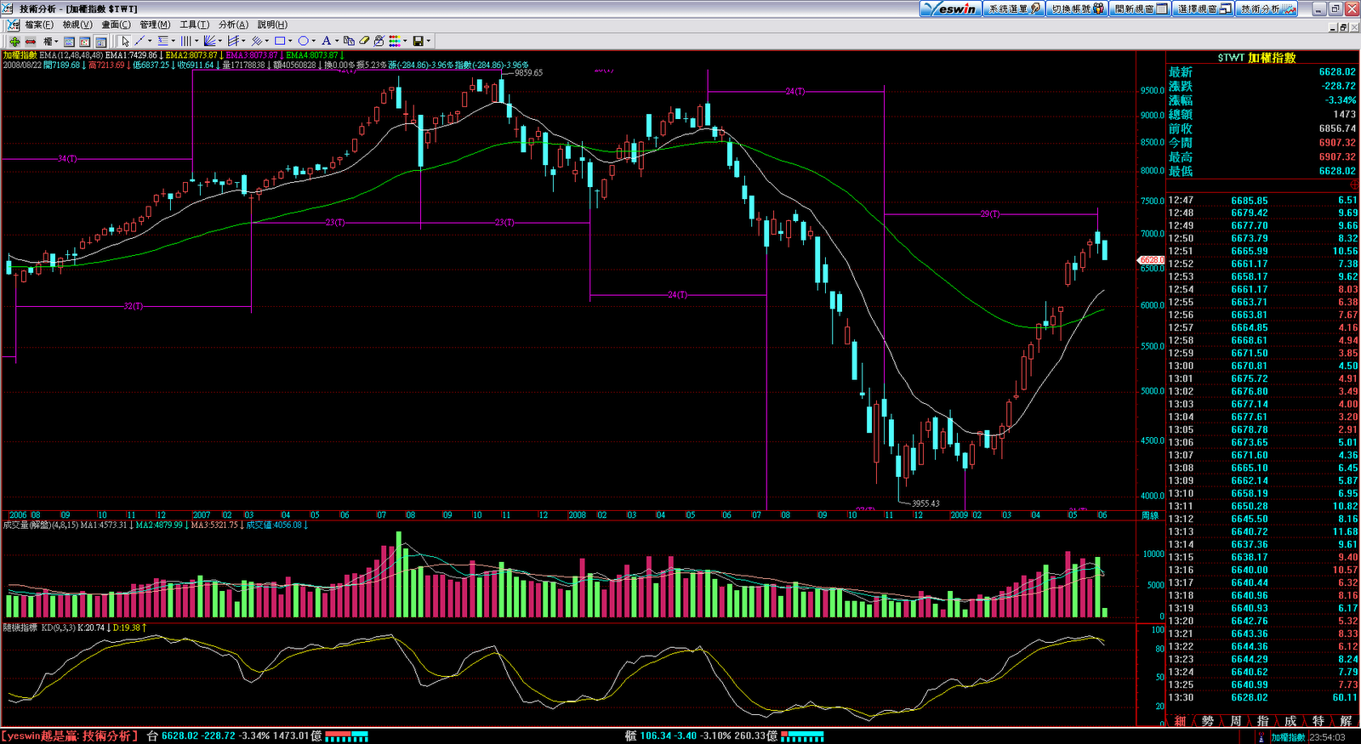Click the copy drawing objects icon
1361x744 pixels.
pyautogui.click(x=349, y=41)
